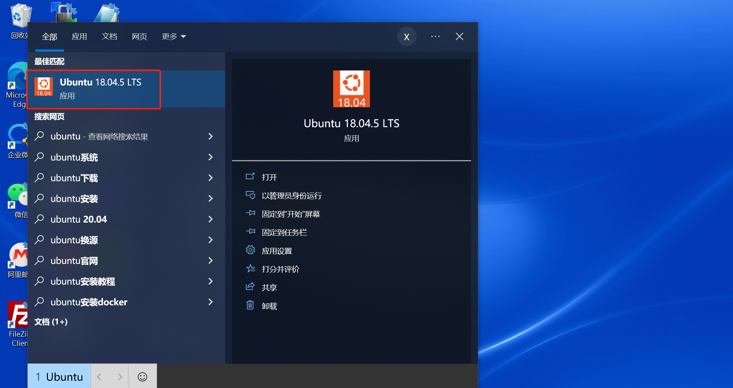733x388 pixels.
Task: Click the large Ubuntu 18.04 logo in preview pane
Action: [x=351, y=89]
